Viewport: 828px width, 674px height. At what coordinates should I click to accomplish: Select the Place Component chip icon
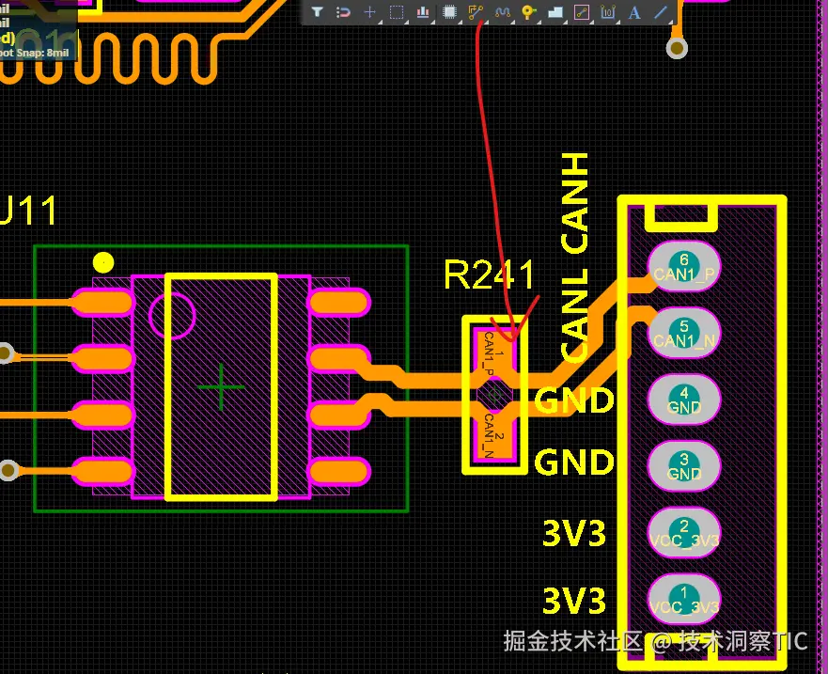point(449,11)
